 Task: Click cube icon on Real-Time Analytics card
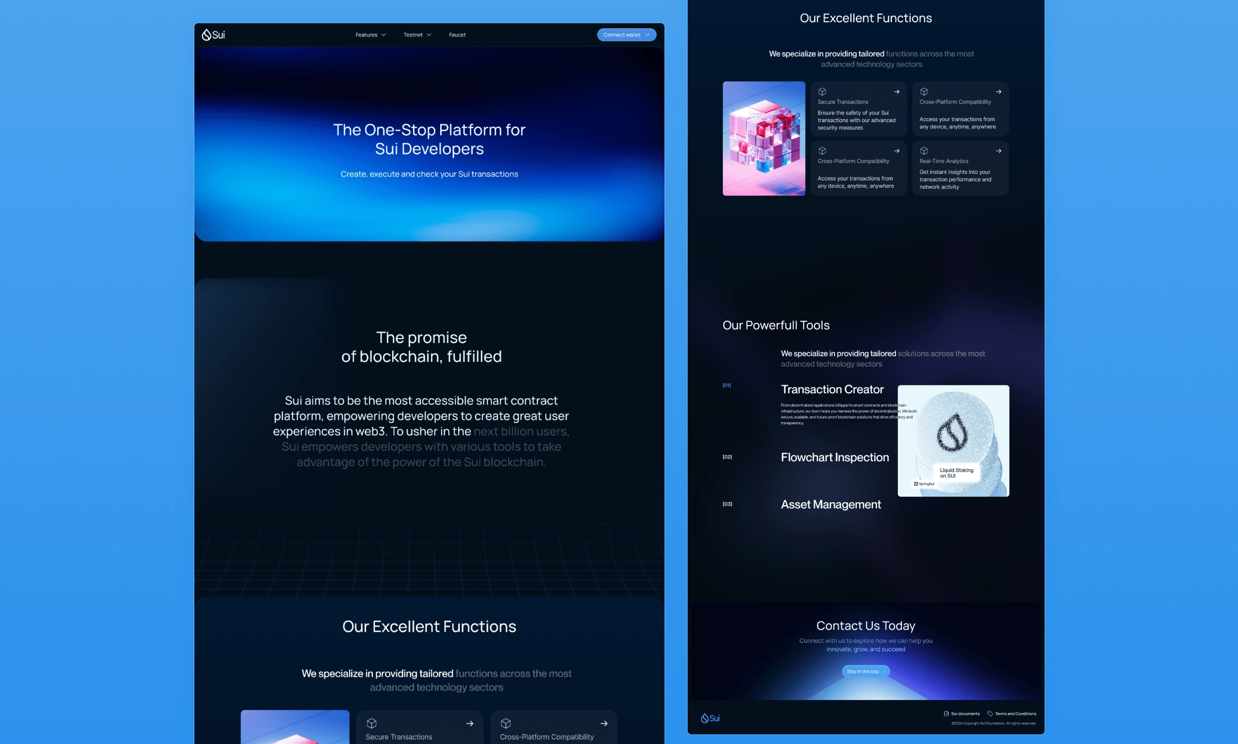pos(924,151)
